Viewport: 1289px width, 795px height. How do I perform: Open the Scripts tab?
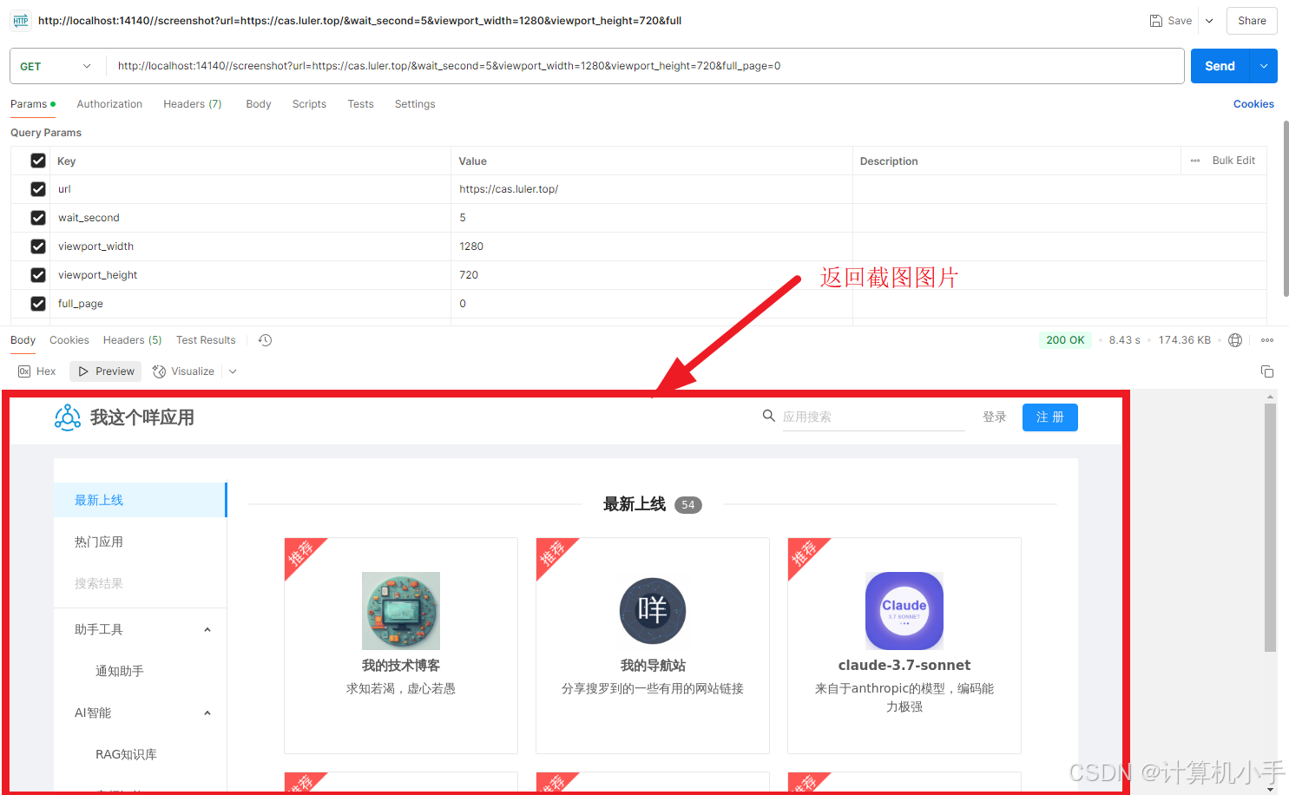(309, 104)
